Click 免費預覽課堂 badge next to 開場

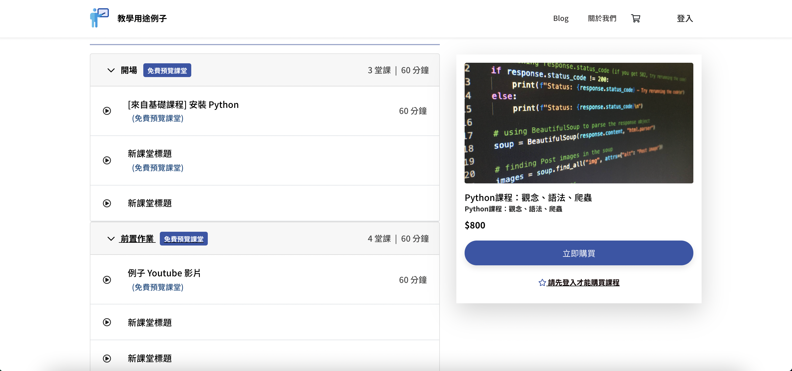[167, 70]
